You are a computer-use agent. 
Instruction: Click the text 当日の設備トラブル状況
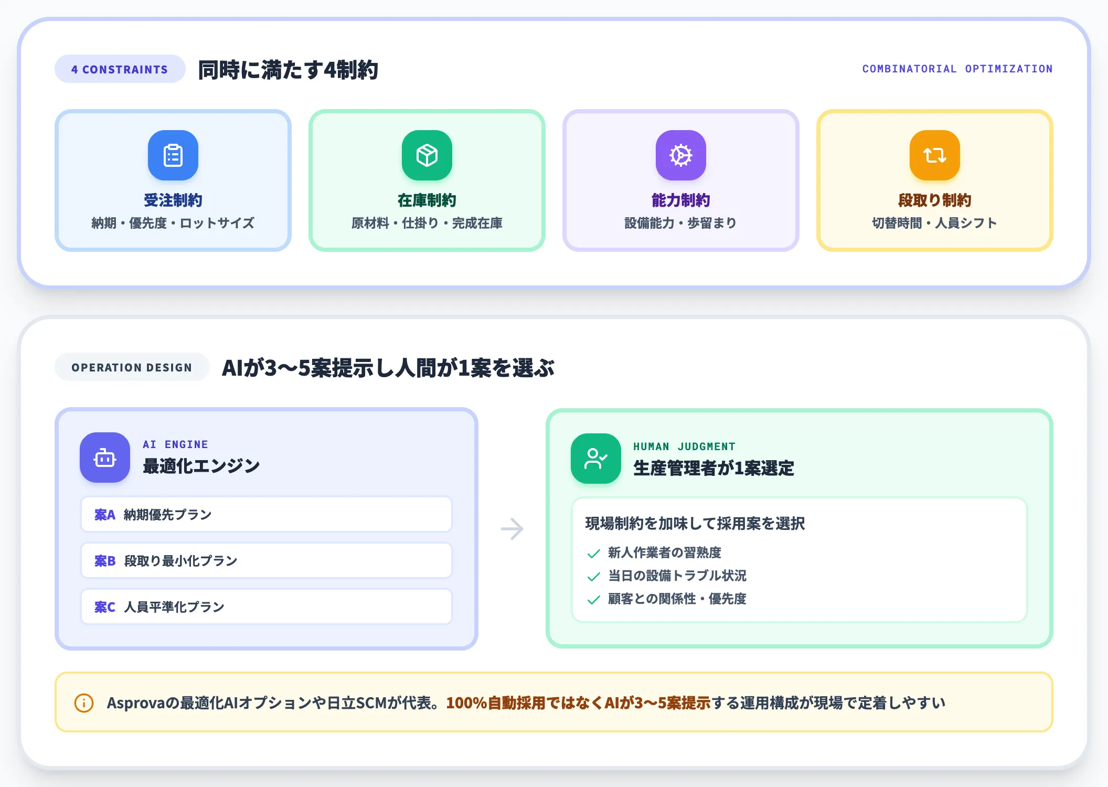tap(677, 576)
